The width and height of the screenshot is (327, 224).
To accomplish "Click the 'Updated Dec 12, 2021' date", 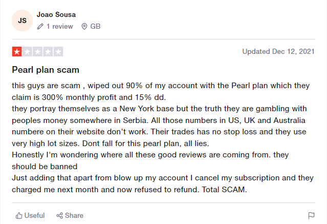I will pos(279,51).
